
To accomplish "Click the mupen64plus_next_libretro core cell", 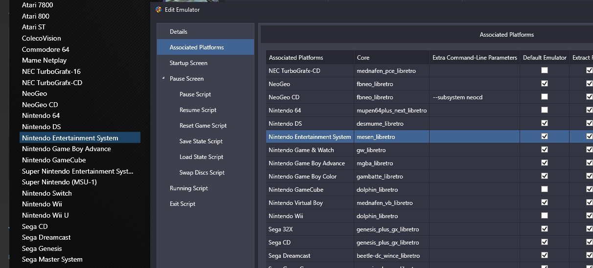I will [x=391, y=110].
